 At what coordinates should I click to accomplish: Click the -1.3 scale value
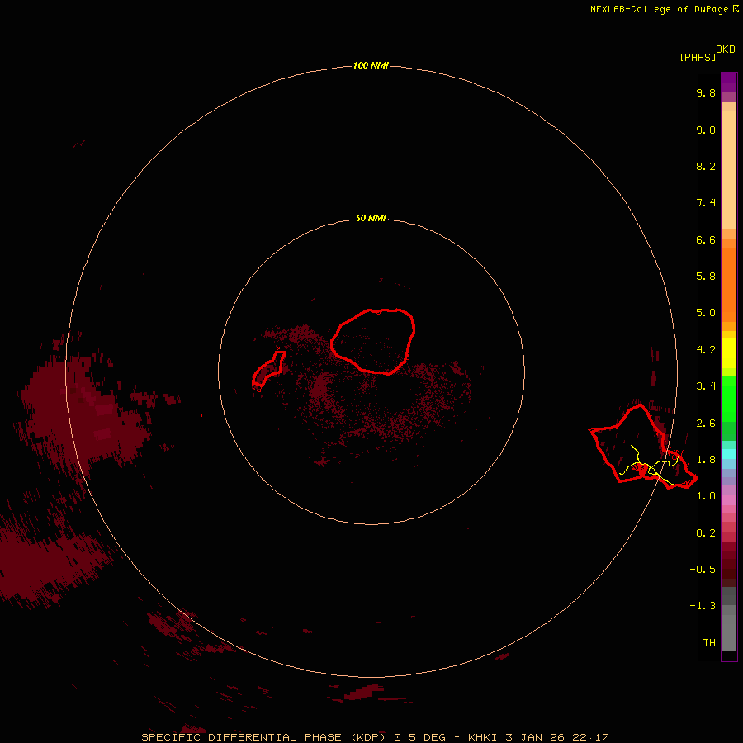[703, 606]
